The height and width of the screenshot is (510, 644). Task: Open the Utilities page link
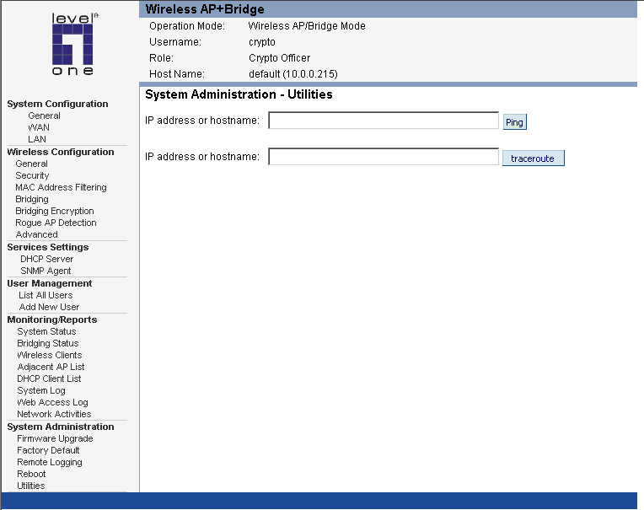(x=31, y=486)
